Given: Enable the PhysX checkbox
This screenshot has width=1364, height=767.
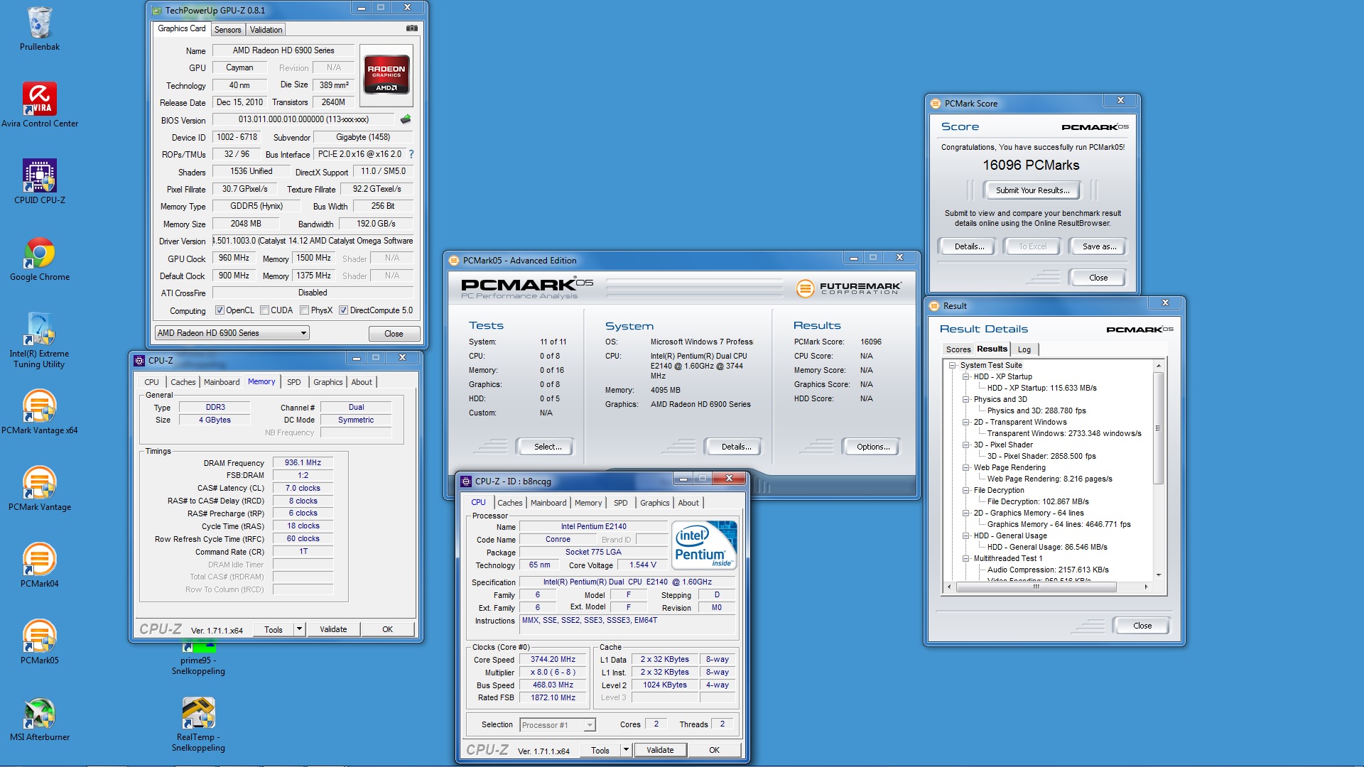Looking at the screenshot, I should [304, 310].
